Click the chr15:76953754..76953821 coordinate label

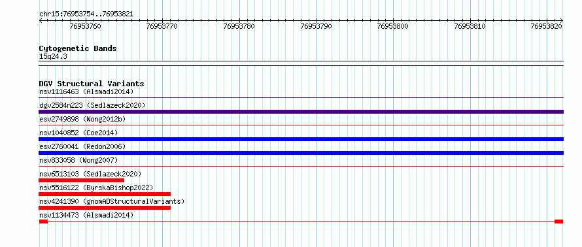86,14
